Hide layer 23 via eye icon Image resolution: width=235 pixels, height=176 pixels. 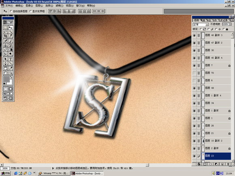(x=194, y=156)
